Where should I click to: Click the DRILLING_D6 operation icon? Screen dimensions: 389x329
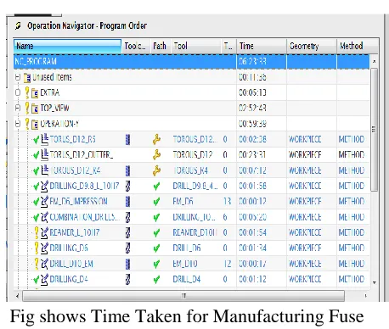(x=45, y=248)
